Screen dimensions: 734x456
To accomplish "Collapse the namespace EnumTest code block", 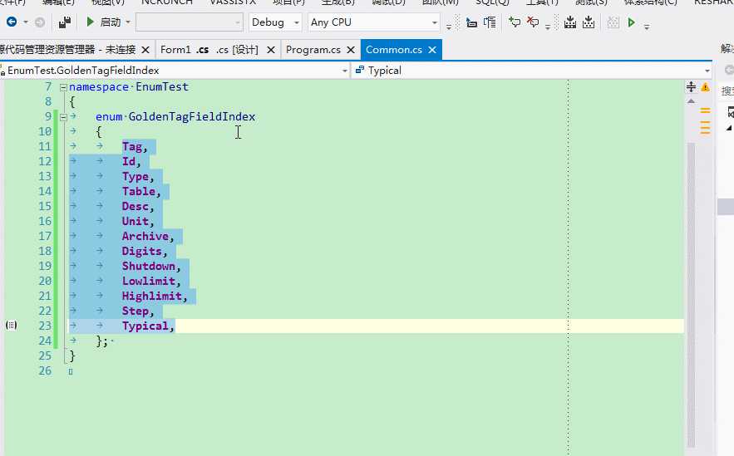I will (x=63, y=87).
